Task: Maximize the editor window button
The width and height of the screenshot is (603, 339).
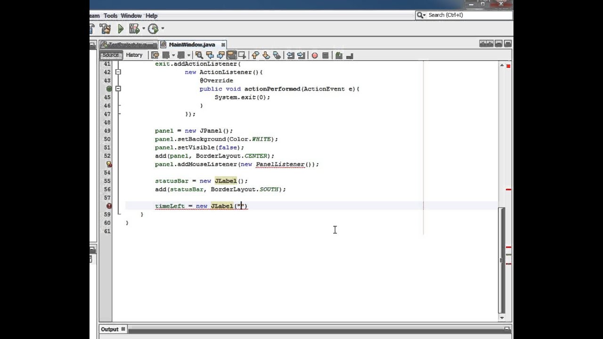Action: pyautogui.click(x=507, y=44)
